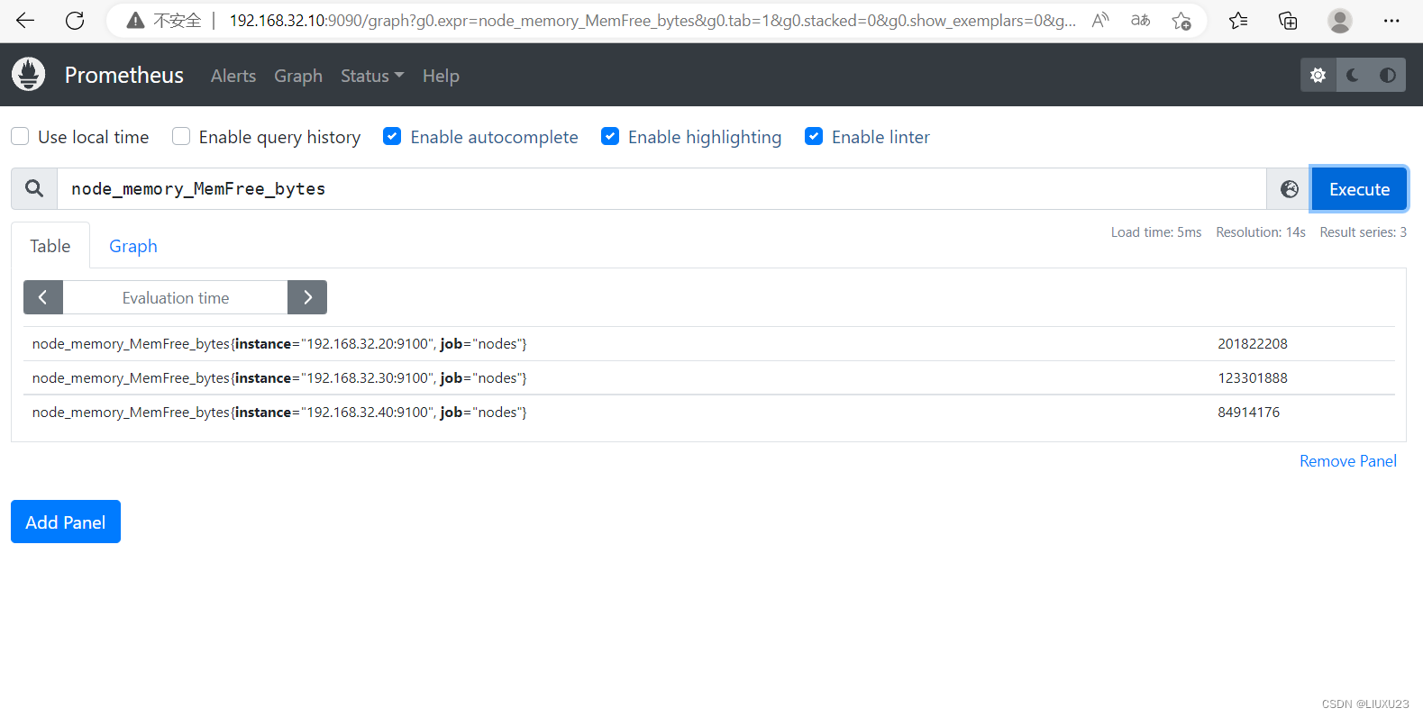Select the browser-preferred theme half-circle icon
Viewport: 1423px width, 717px height.
click(1388, 76)
